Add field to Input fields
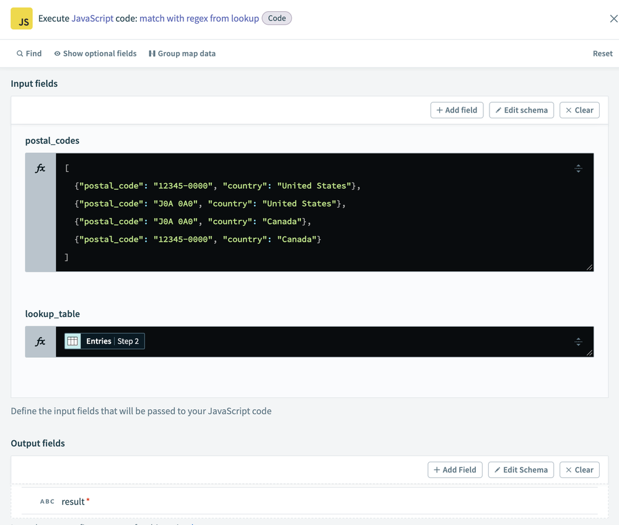Viewport: 619px width, 525px height. pos(457,110)
